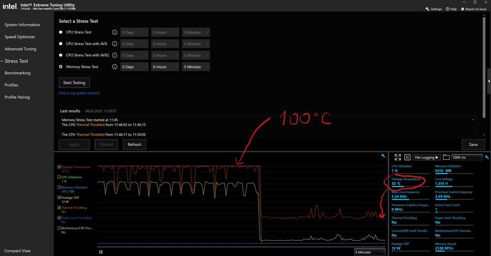
Task: Open Profiles section
Action: (x=11, y=85)
